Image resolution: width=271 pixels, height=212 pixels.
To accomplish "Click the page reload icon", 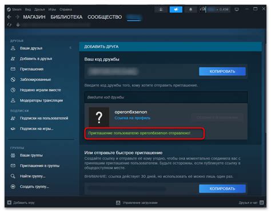I will [x=9, y=25].
